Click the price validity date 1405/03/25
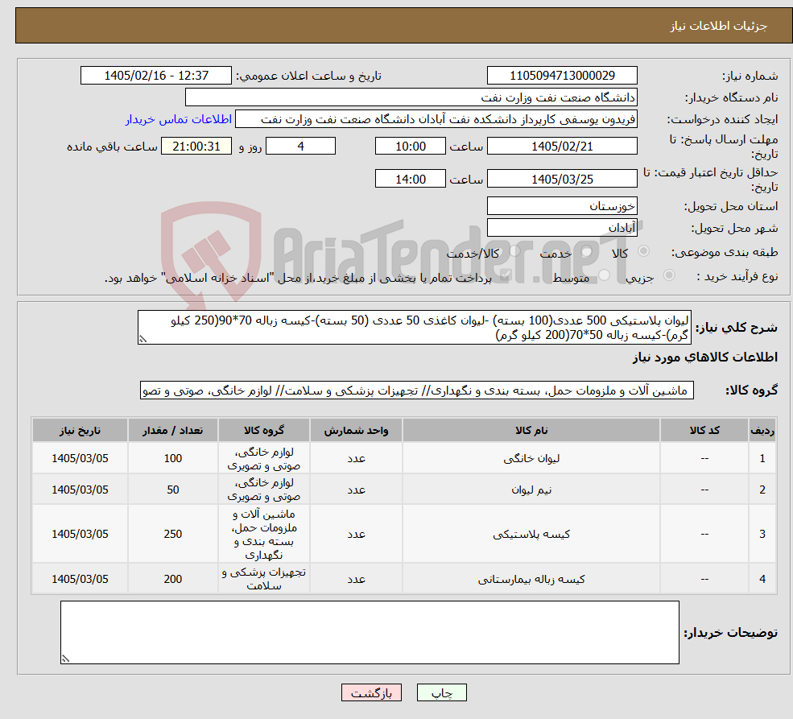Screen dimensions: 793x719 [x=562, y=179]
